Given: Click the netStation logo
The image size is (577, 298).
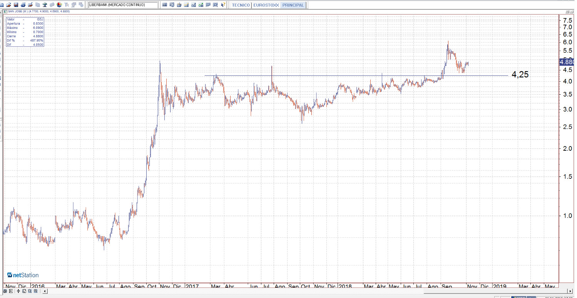Looking at the screenshot, I should click(23, 275).
